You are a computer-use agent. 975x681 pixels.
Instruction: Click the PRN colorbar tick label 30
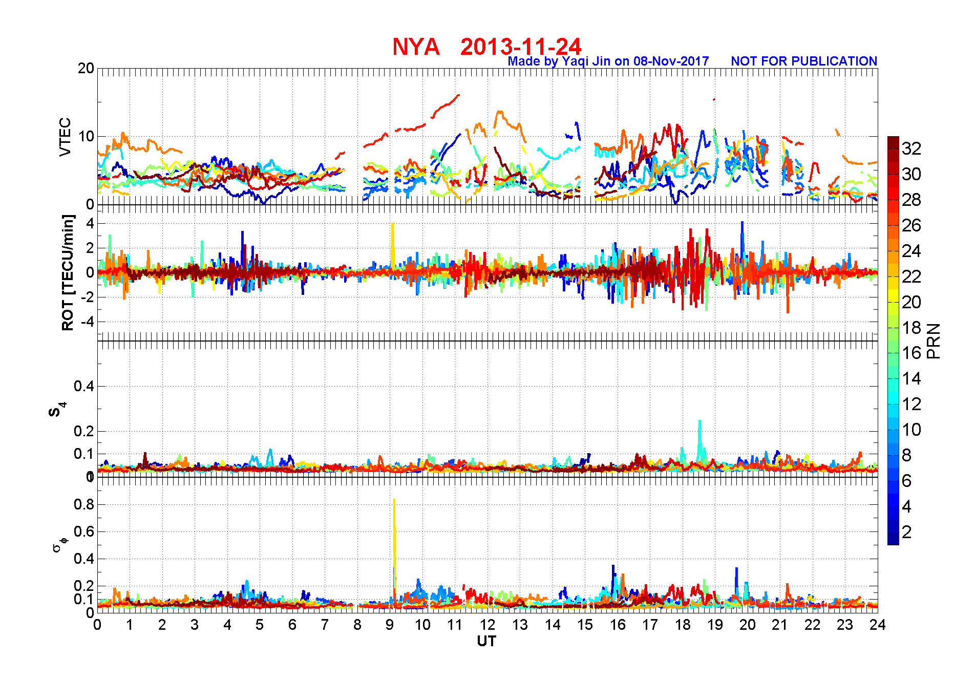[x=912, y=174]
